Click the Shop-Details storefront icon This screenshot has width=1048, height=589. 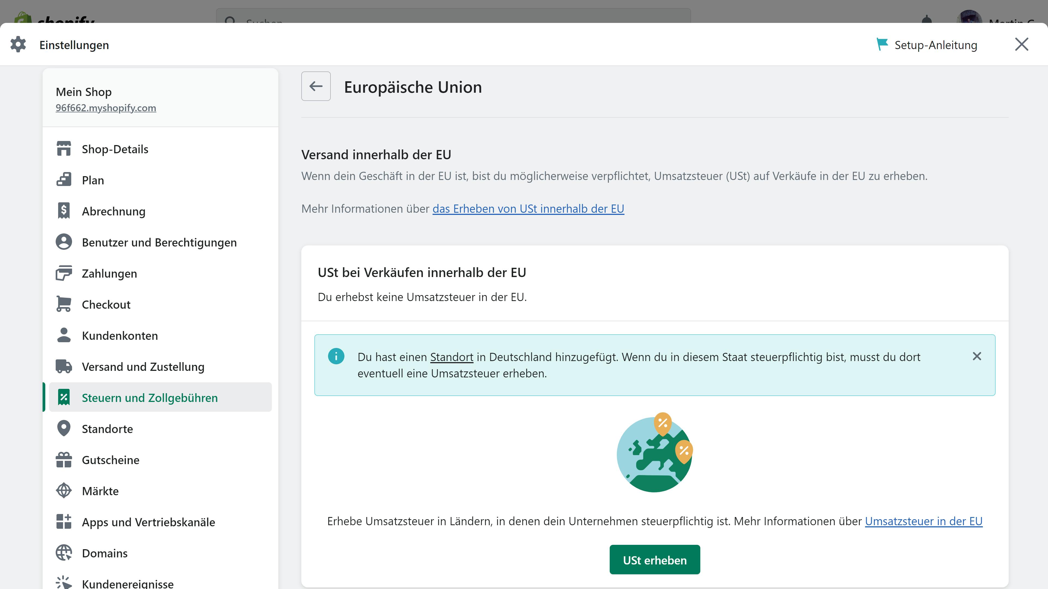click(x=64, y=149)
